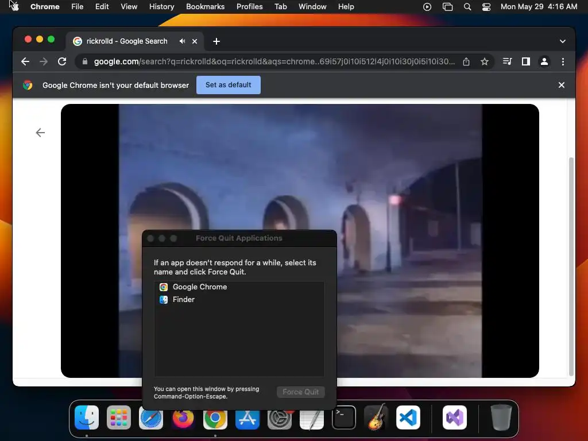Close the Force Quit Applications window
This screenshot has height=441, width=588.
150,238
